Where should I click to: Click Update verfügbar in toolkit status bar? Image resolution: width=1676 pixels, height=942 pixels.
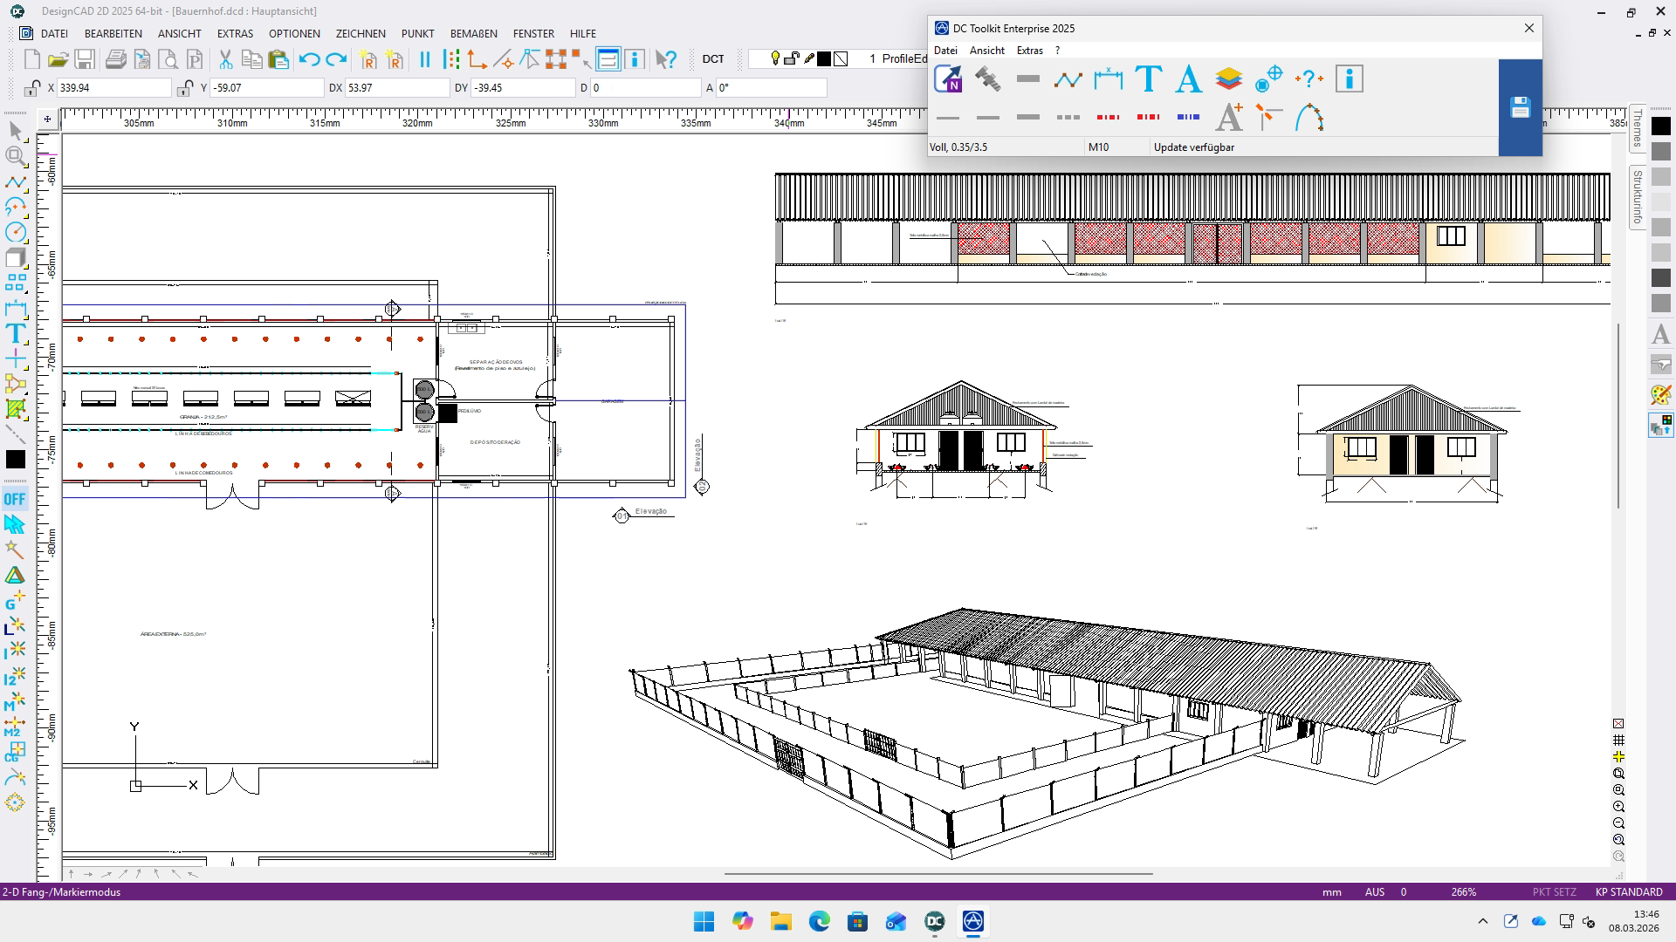(1193, 147)
